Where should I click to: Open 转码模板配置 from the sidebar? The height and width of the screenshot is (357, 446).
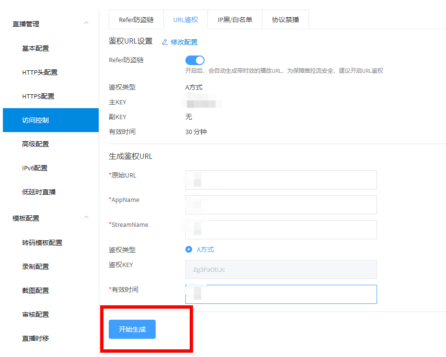click(42, 243)
